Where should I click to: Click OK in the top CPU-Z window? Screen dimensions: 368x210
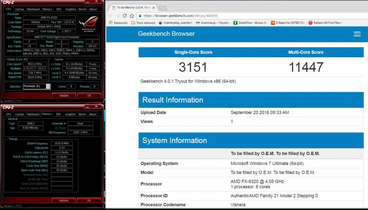click(89, 96)
